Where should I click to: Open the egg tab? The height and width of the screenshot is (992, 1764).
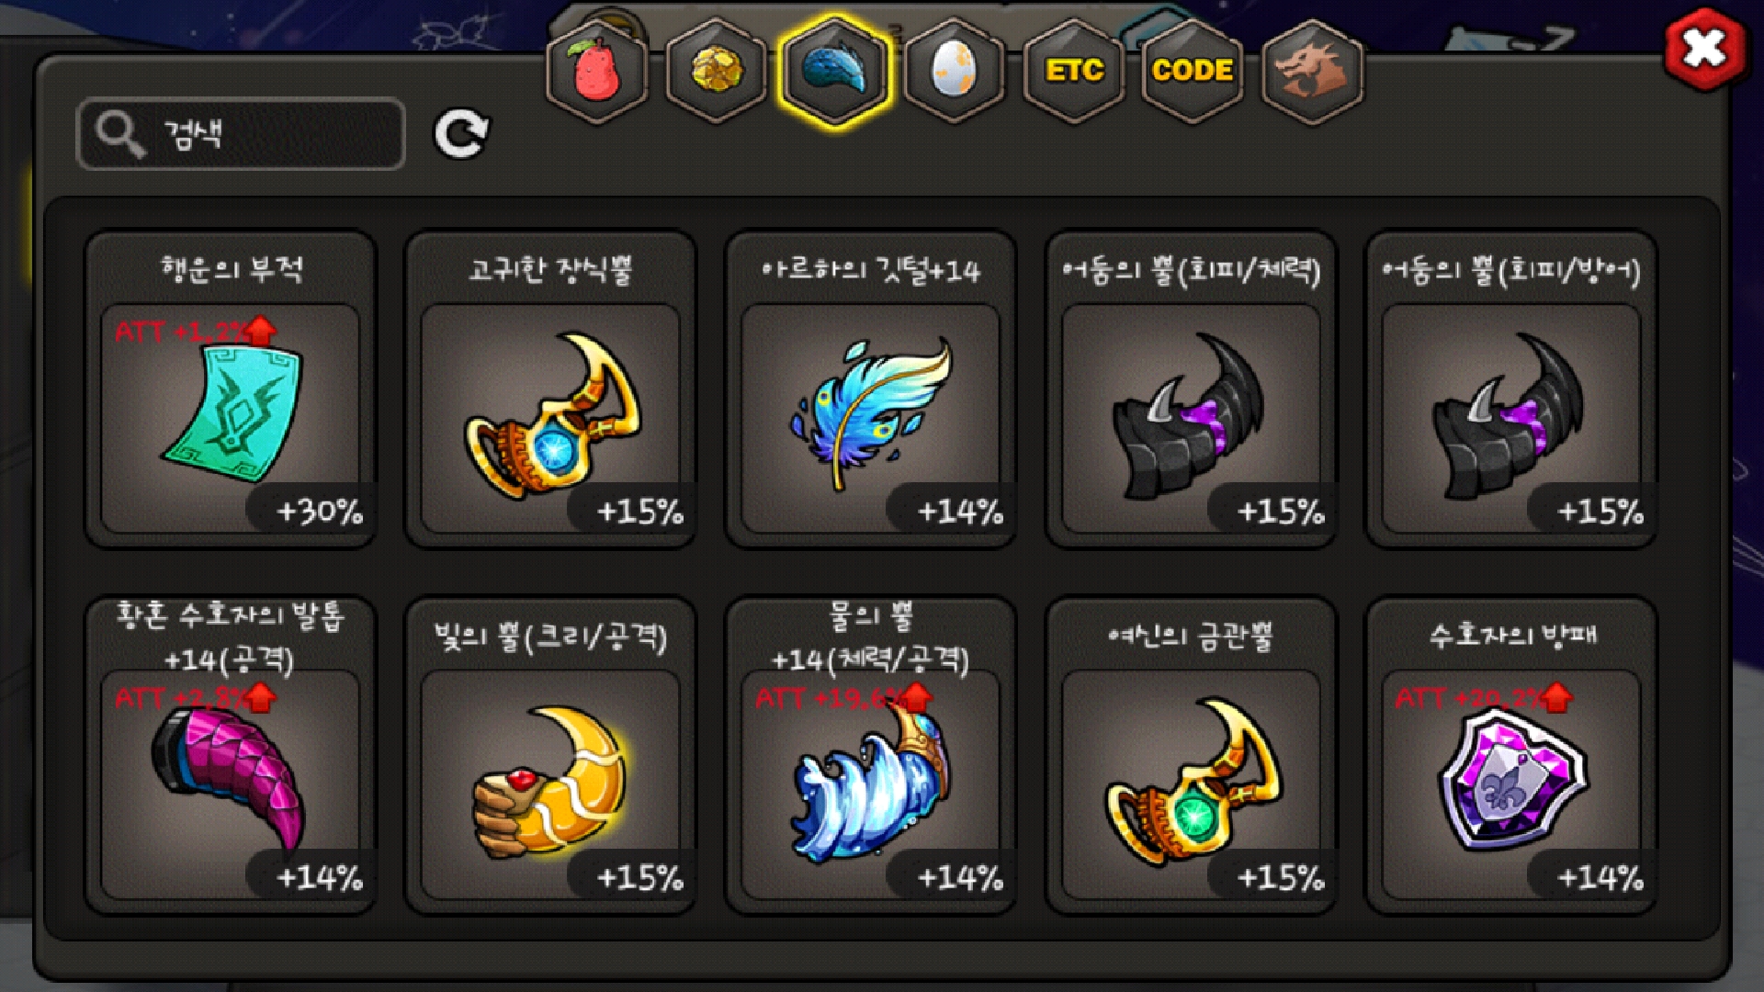pos(954,70)
